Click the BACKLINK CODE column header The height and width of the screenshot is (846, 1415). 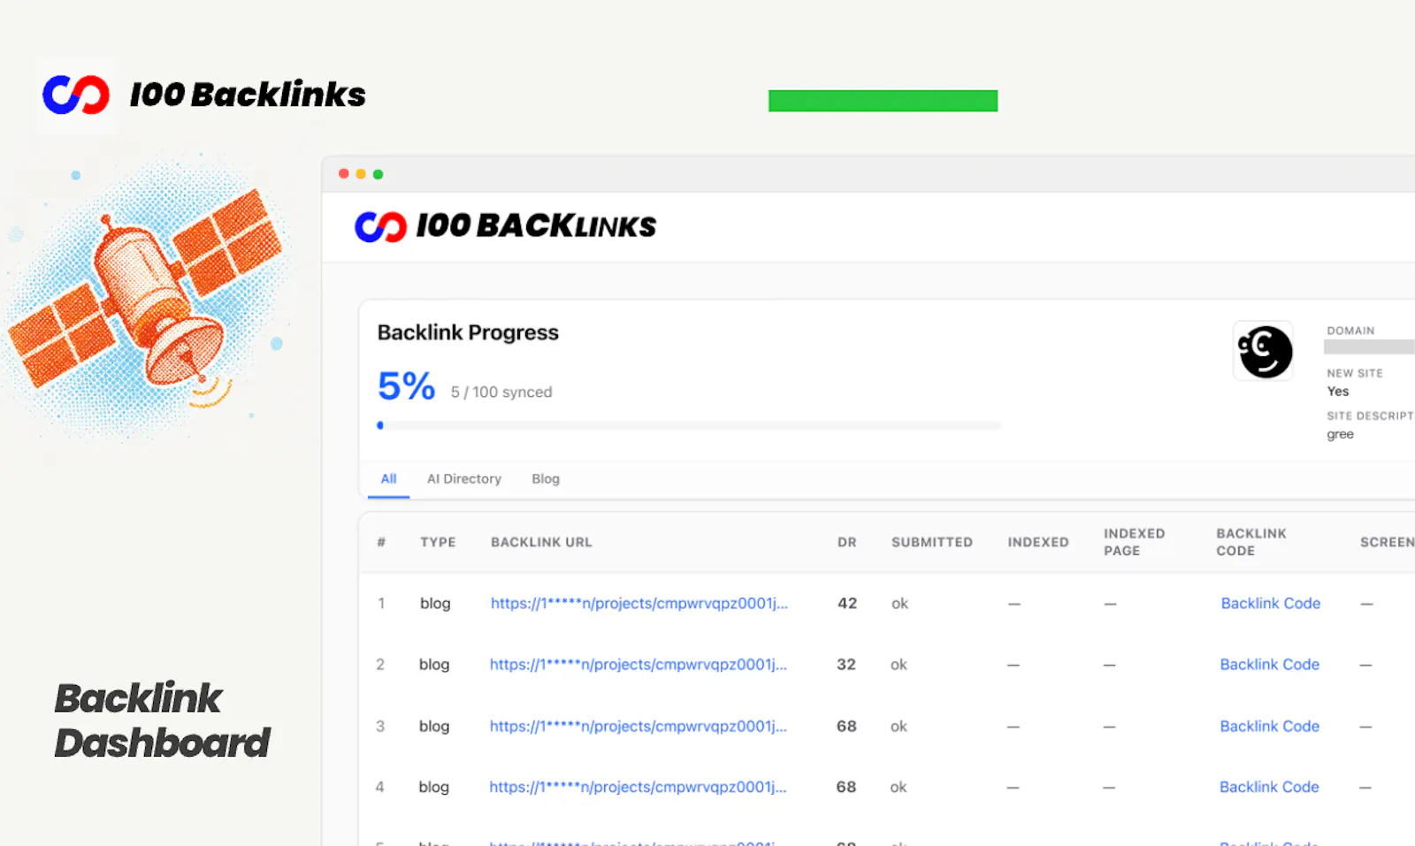coord(1251,542)
